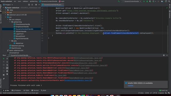Rerun DynamicContentHandle in Run panel
The image size is (171, 96).
pos(3,59)
